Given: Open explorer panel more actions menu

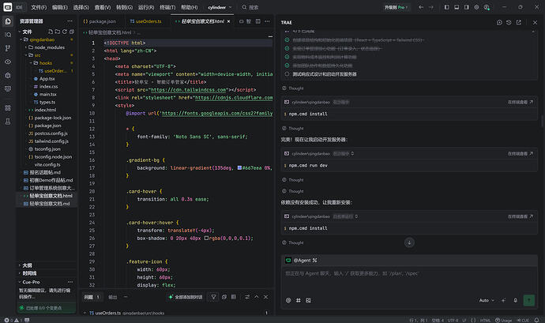Looking at the screenshot, I should tap(70, 21).
